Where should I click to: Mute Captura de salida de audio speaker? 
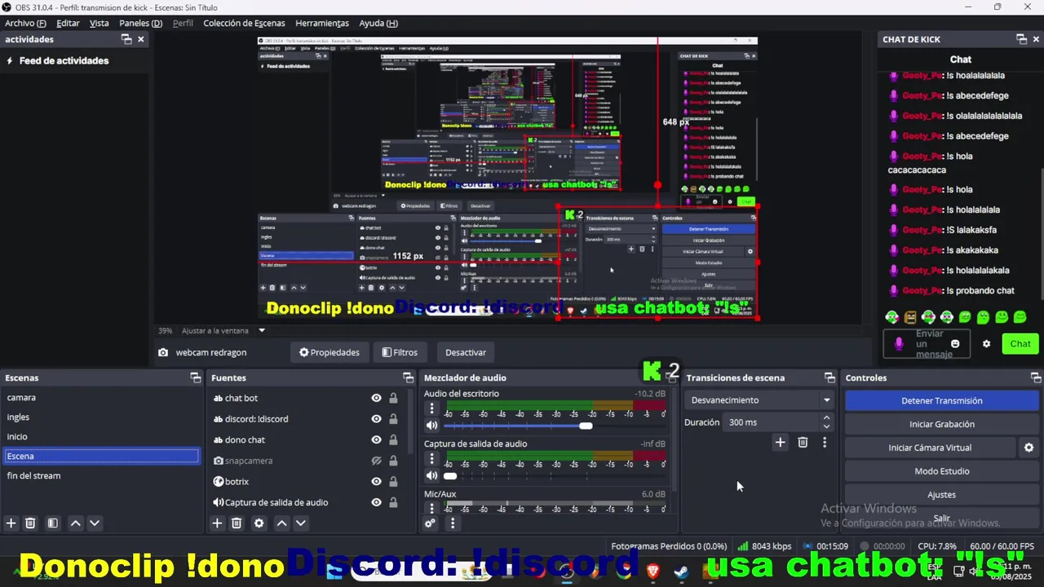tap(432, 475)
